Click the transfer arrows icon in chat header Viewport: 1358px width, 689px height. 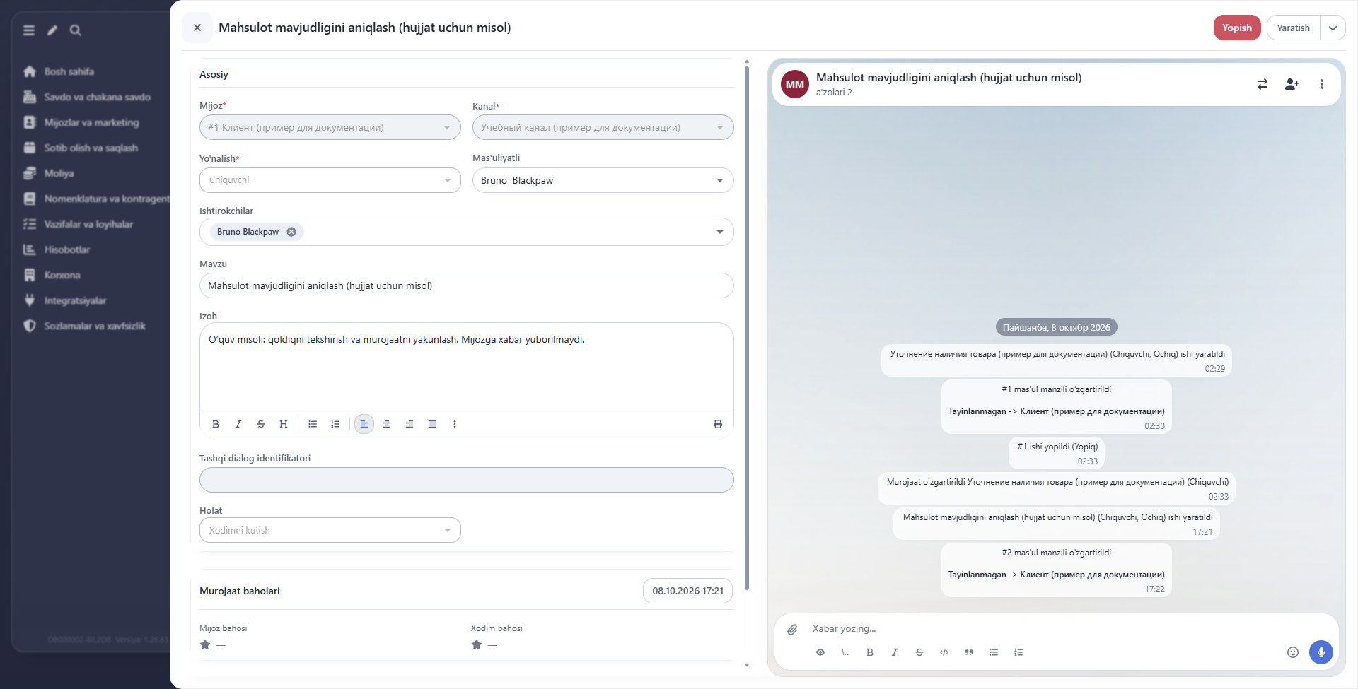(1263, 84)
